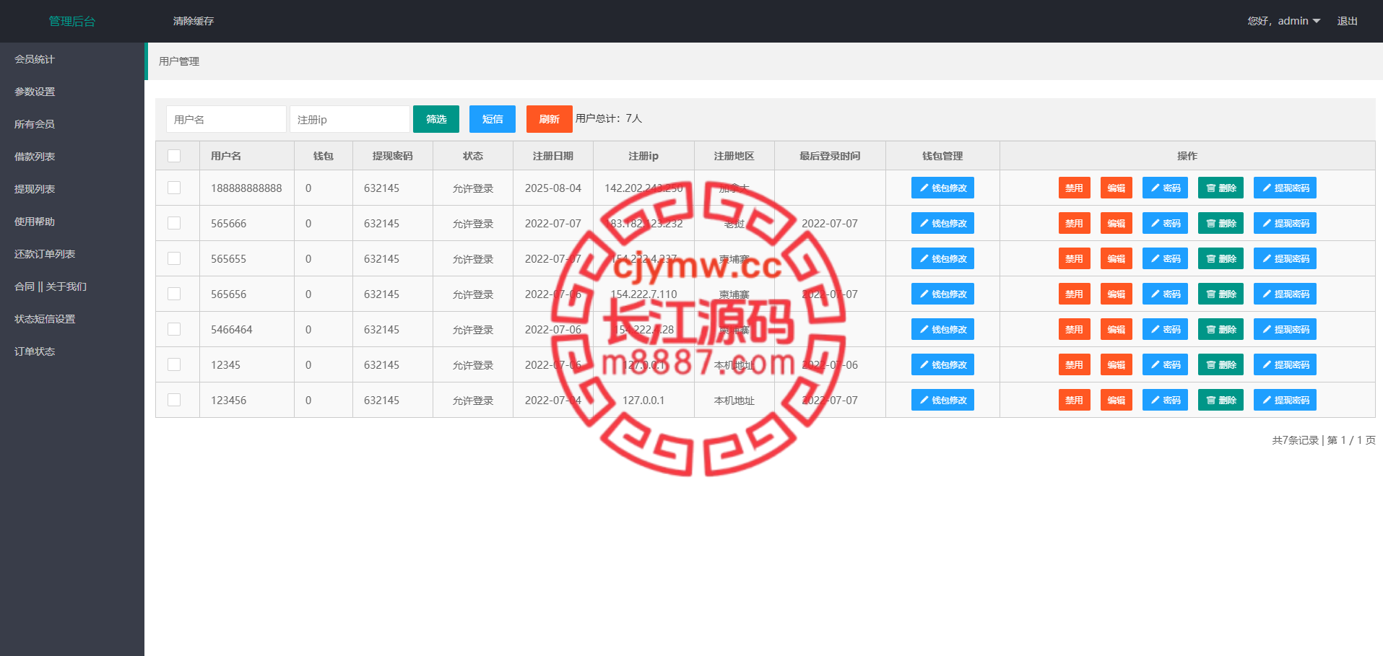Open wallet edit for user 5466464
The image size is (1383, 656).
[x=942, y=329]
